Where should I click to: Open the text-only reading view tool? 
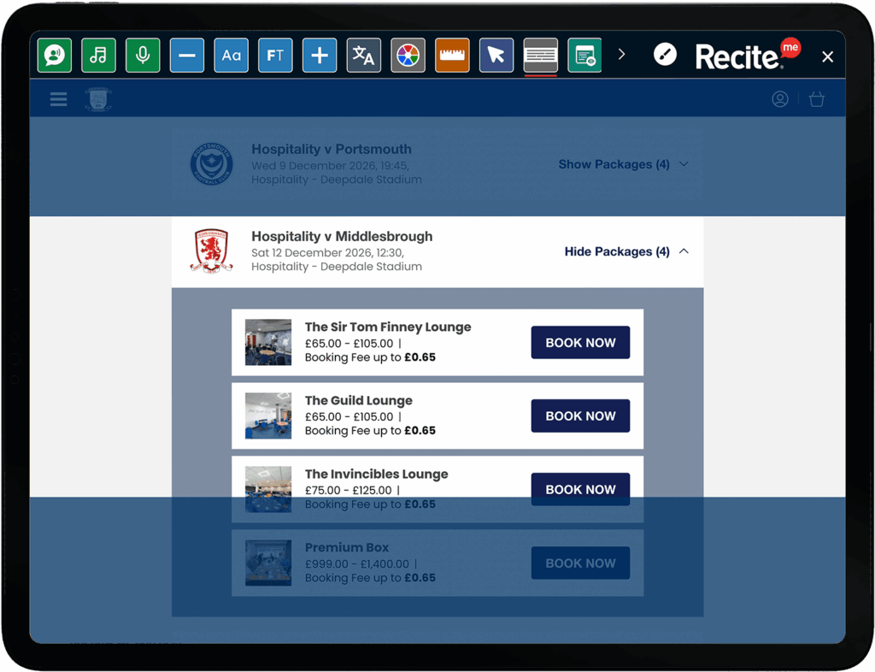pos(584,56)
